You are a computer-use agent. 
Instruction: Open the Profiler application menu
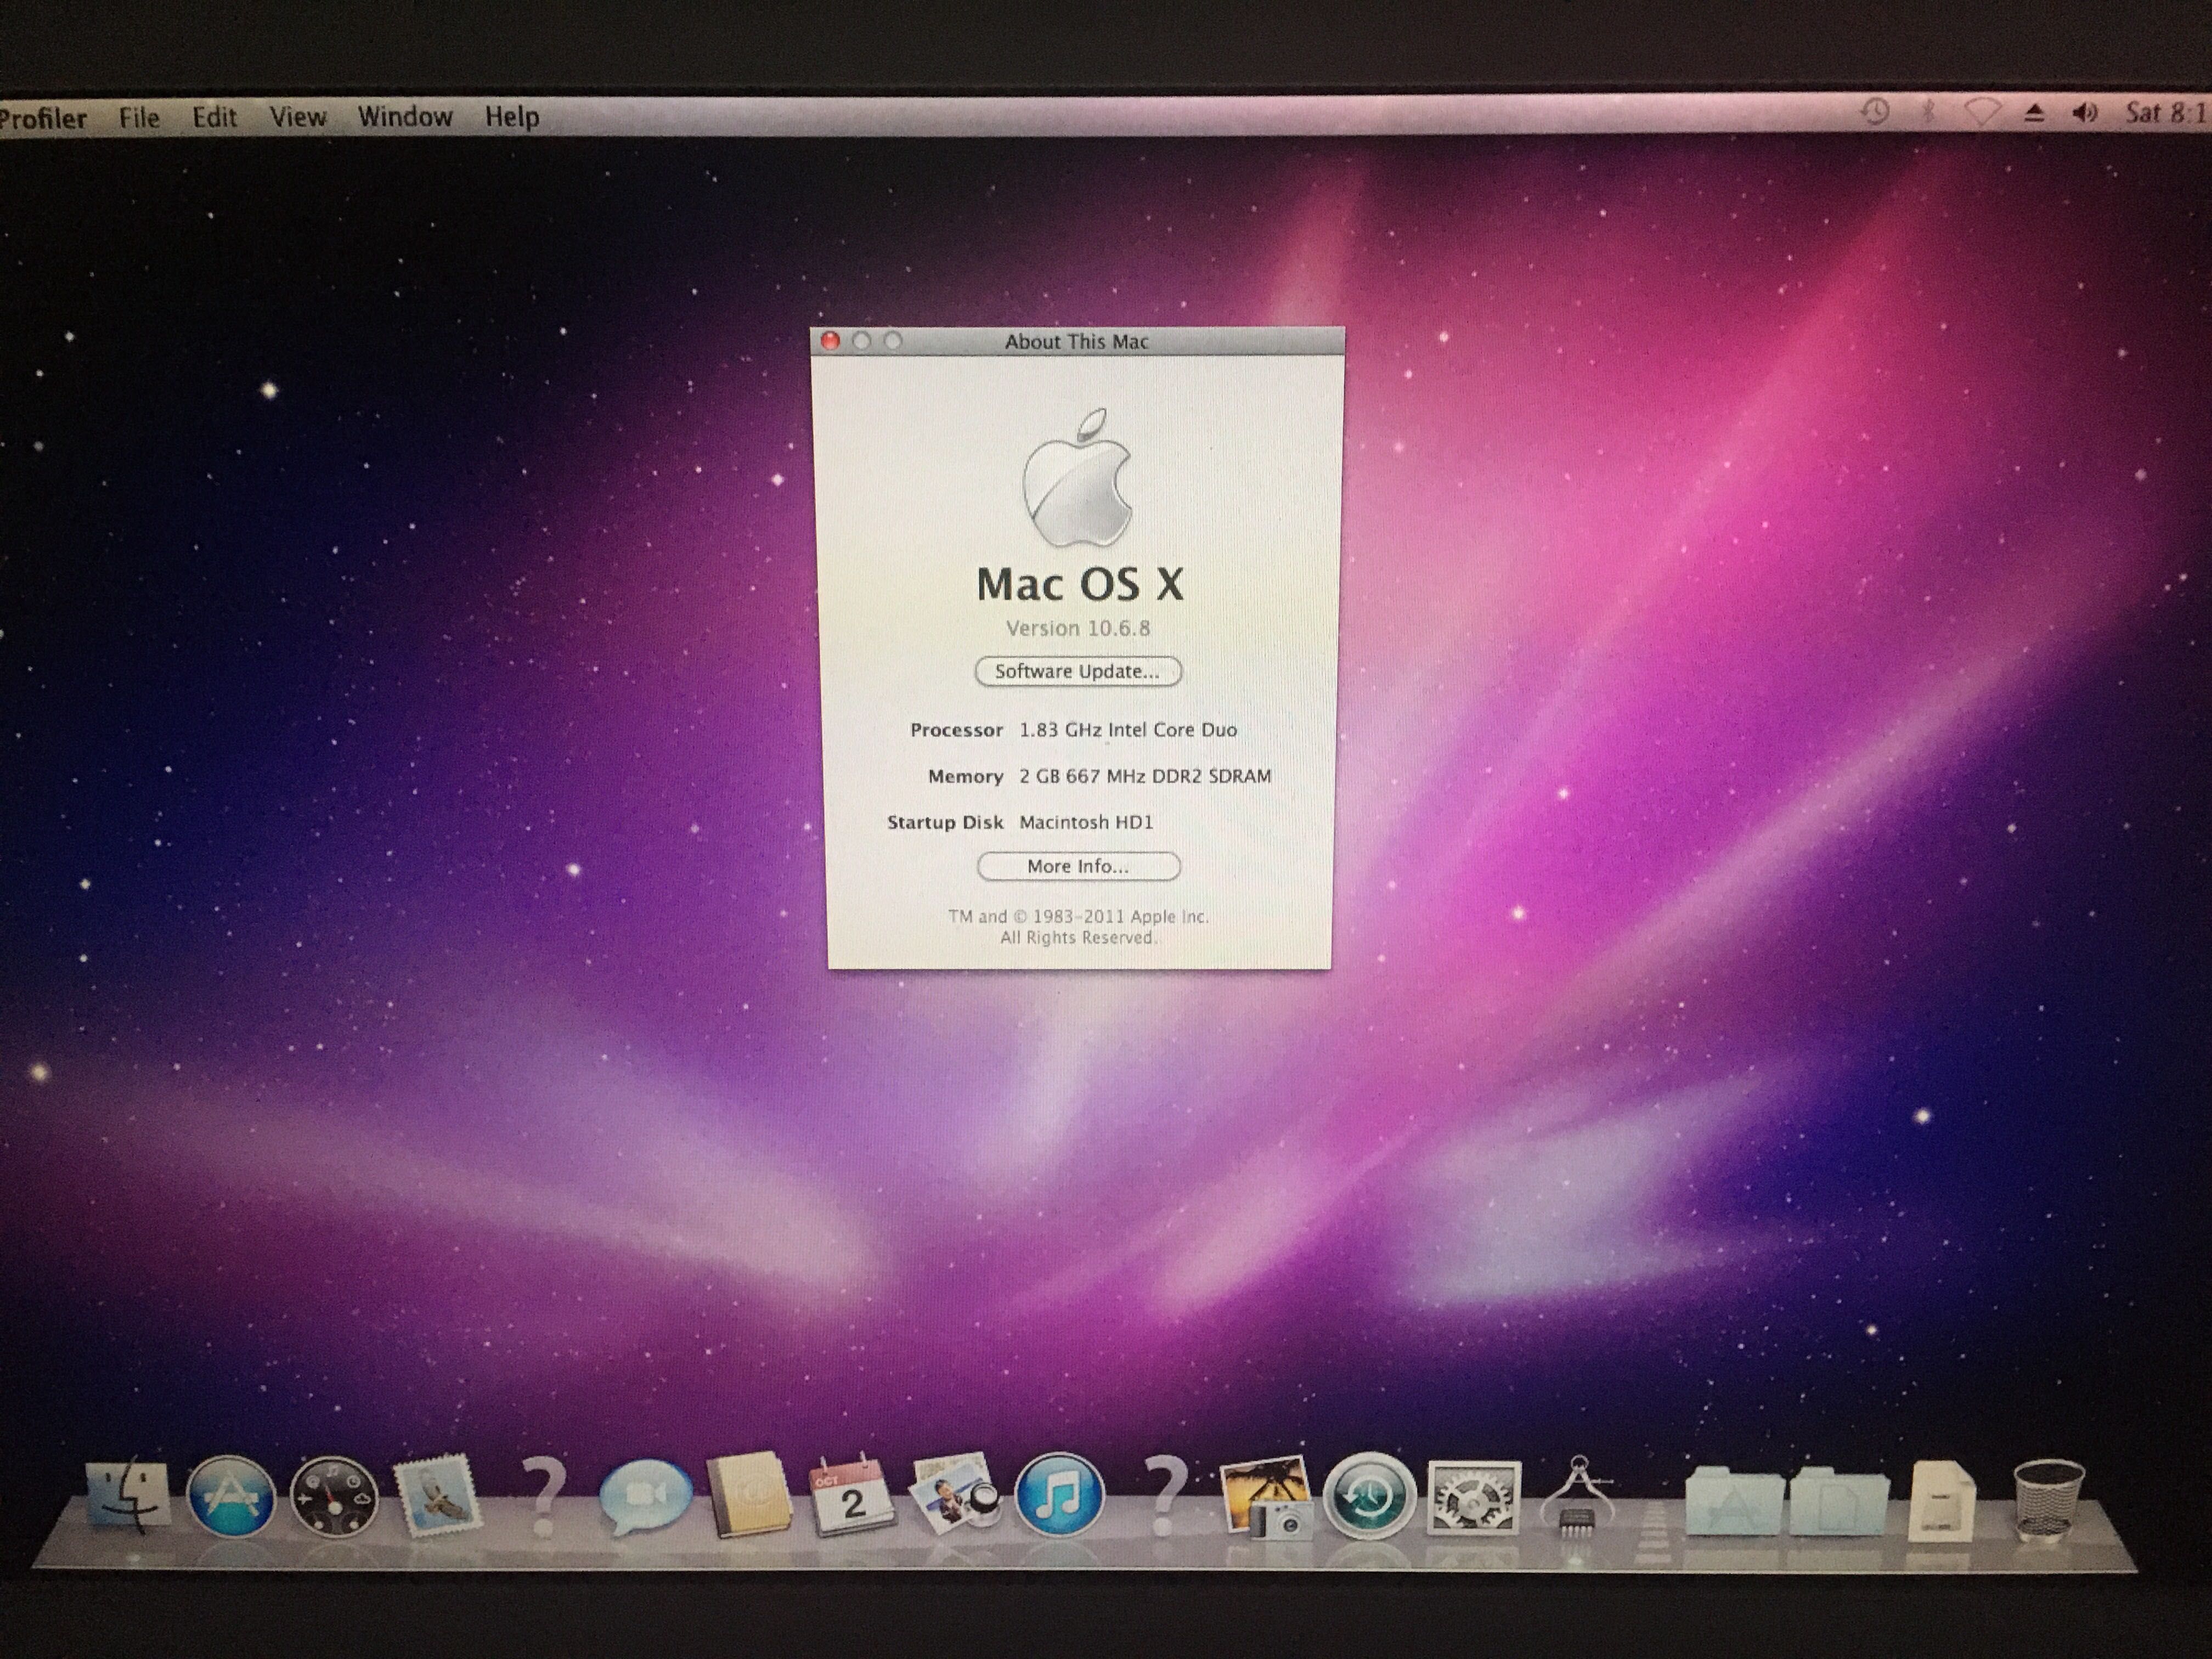coord(43,118)
